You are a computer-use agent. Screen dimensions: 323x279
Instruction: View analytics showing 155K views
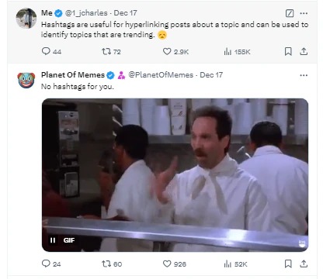[x=237, y=52]
